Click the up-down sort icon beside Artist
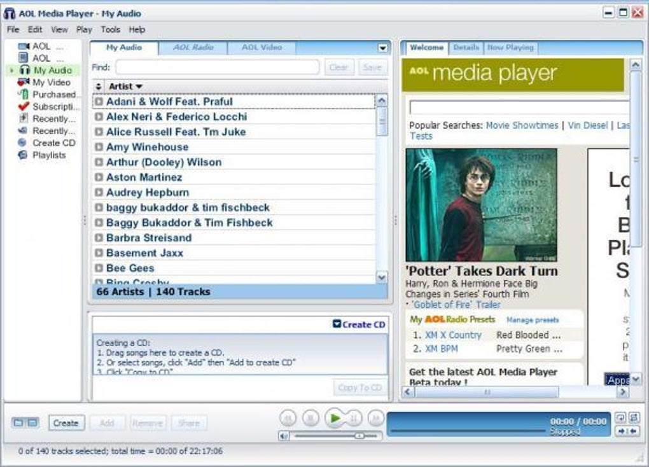649x467 pixels. 99,87
